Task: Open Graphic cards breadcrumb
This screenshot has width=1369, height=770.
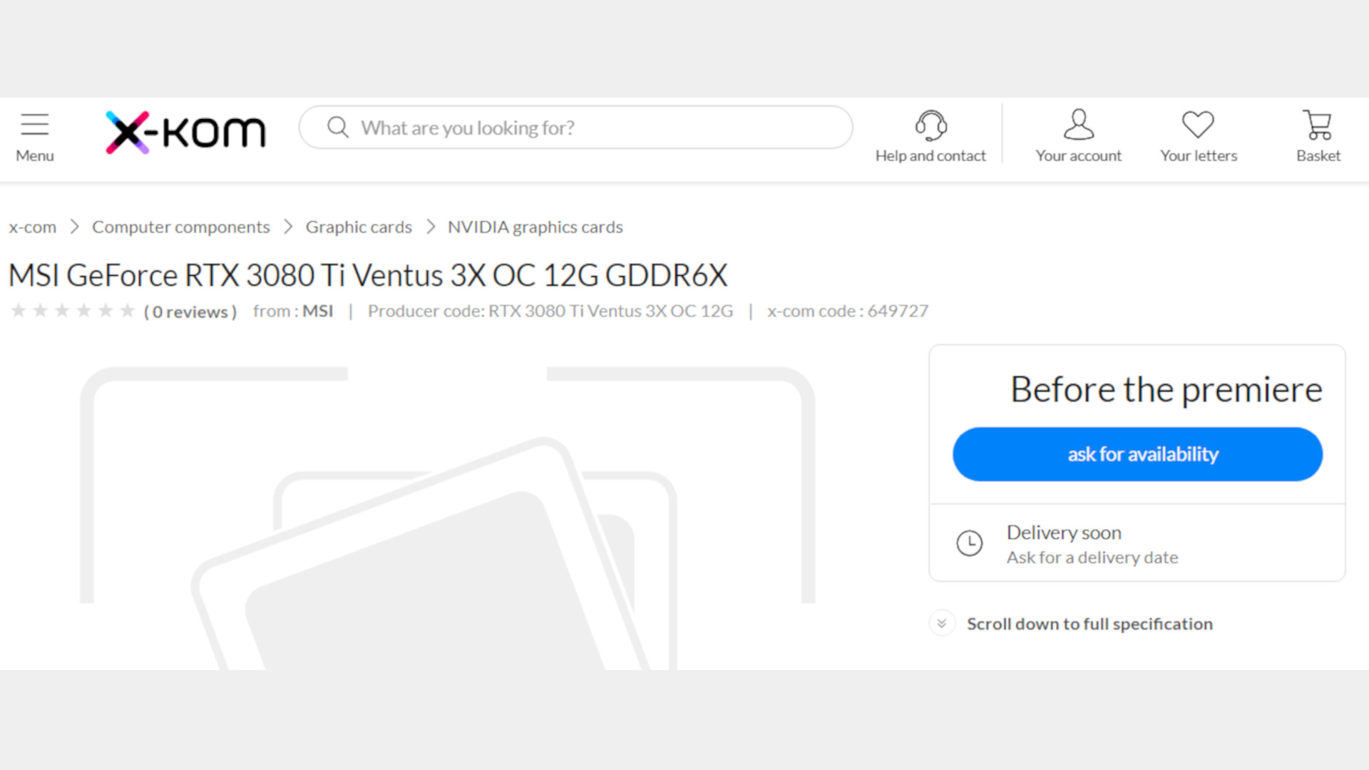Action: tap(359, 227)
